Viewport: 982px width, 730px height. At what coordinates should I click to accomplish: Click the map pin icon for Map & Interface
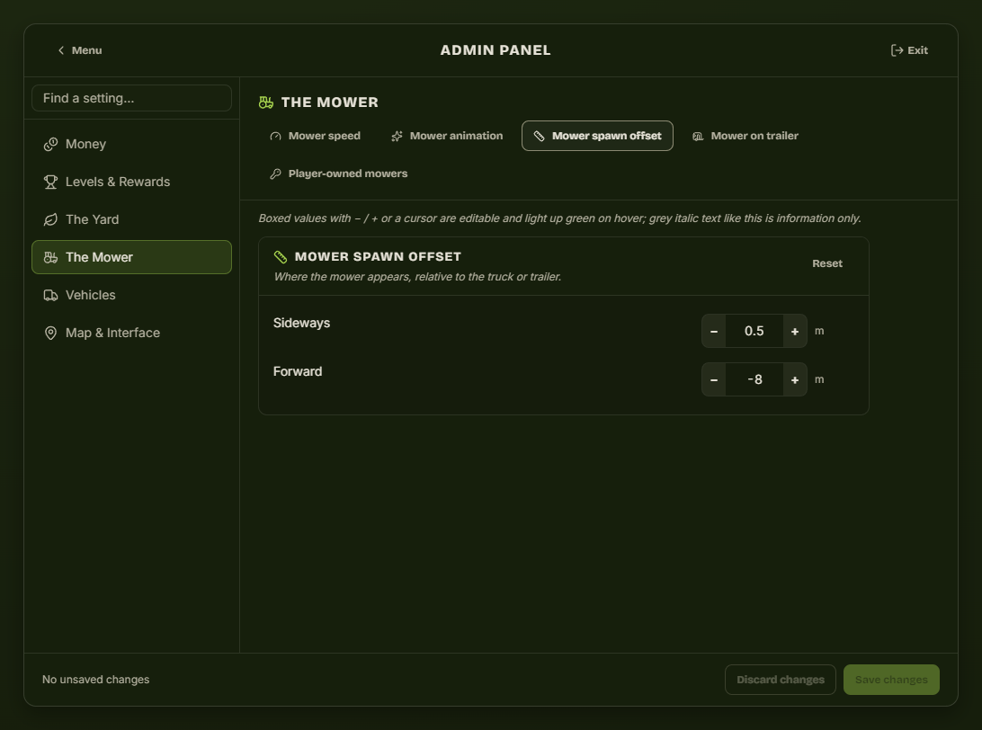[50, 333]
